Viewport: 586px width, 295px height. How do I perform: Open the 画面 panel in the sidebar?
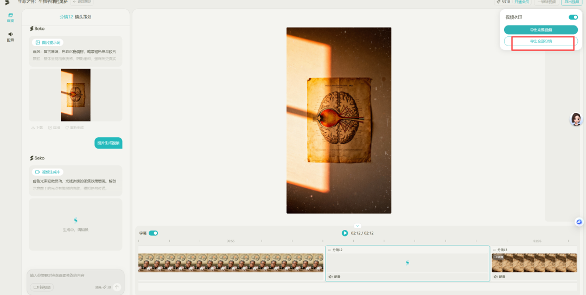tap(10, 17)
